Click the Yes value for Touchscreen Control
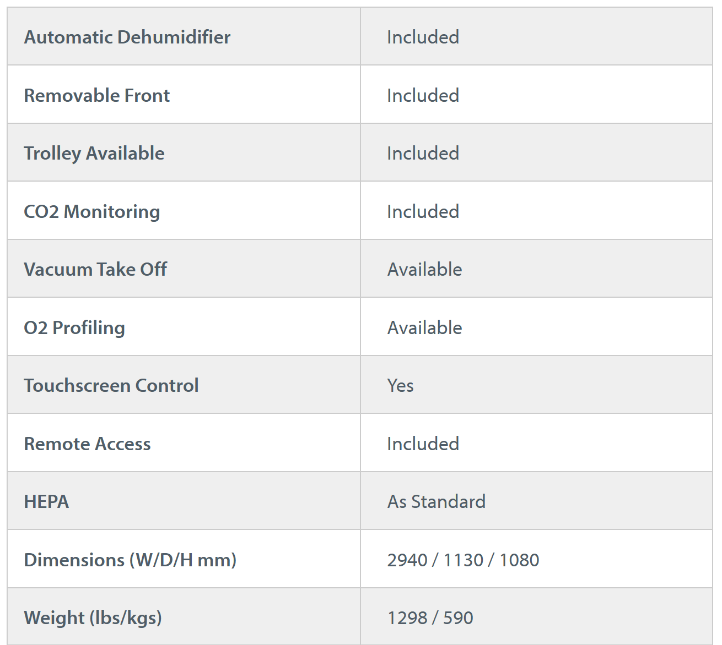 pos(400,385)
